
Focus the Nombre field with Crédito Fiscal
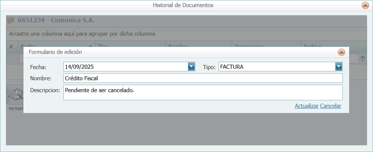(203, 78)
